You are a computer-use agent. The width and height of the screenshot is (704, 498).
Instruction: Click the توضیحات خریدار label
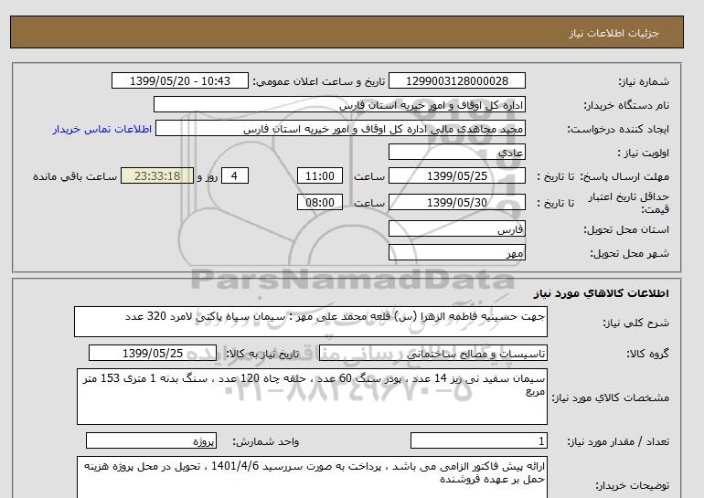(x=632, y=486)
